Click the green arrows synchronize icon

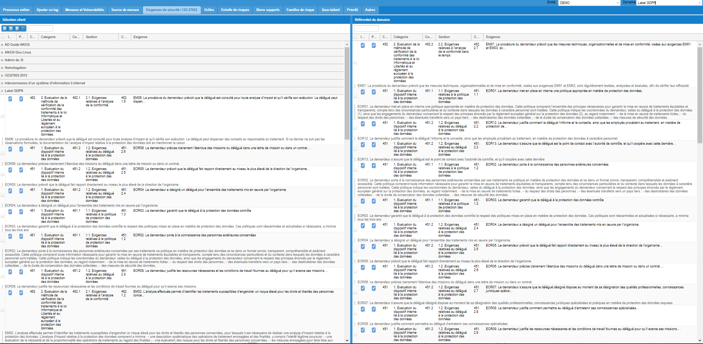click(x=23, y=29)
